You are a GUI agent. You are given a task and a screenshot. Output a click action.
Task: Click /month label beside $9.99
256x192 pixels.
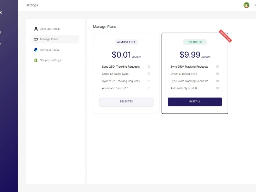click(206, 57)
